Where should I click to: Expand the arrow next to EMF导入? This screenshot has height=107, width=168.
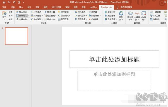(29, 16)
